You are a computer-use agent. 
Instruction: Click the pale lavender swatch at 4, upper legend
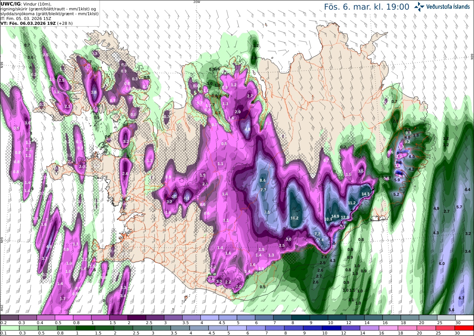click(210, 317)
